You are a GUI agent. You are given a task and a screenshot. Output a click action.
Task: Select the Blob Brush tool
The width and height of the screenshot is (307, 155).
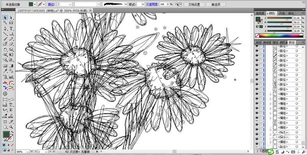[5, 44]
